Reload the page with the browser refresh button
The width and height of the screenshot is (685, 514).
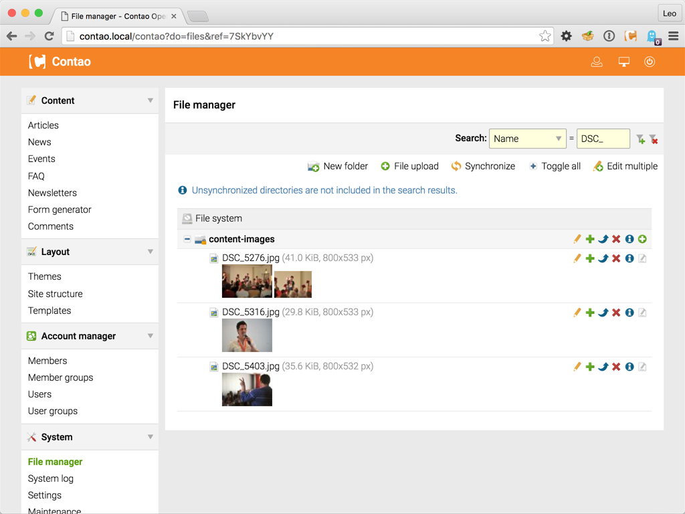coord(49,36)
